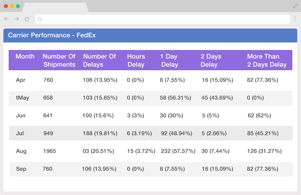Image resolution: width=301 pixels, height=195 pixels.
Task: Click 1 day delay value 92 (48.94%)
Action: tap(176, 133)
